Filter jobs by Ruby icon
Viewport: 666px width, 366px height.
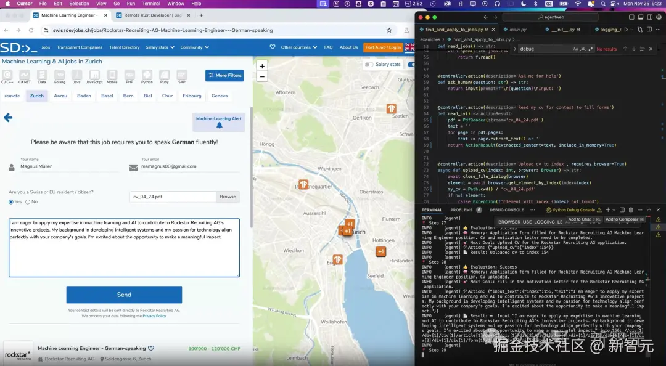[x=165, y=76]
